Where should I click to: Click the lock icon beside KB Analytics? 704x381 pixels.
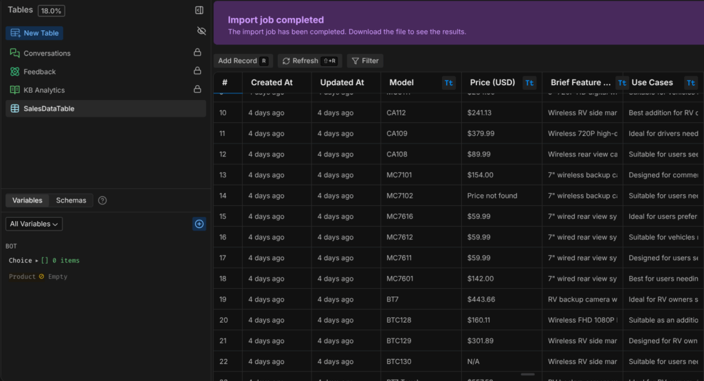(x=197, y=89)
